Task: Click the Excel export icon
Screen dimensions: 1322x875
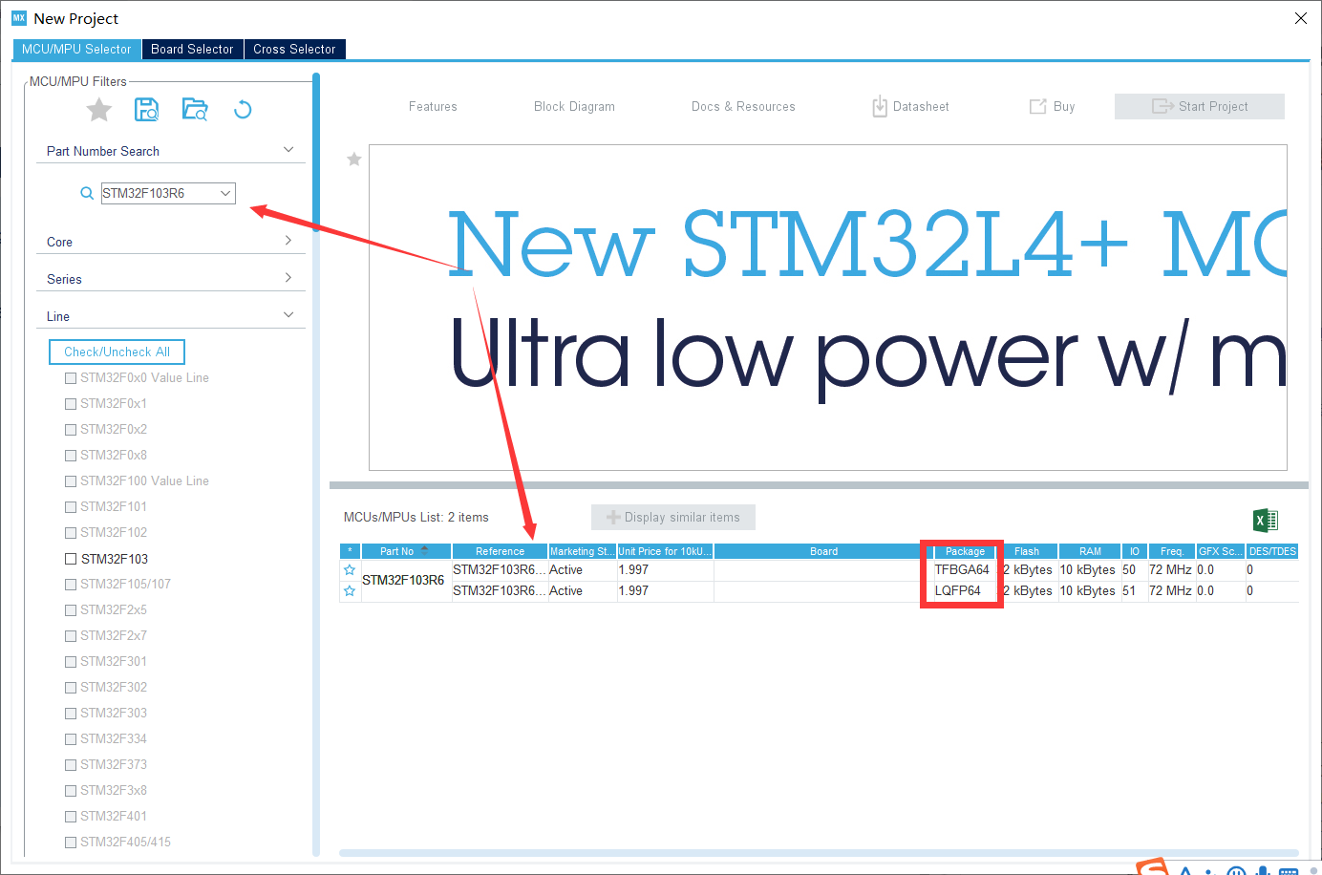Action: 1266,520
